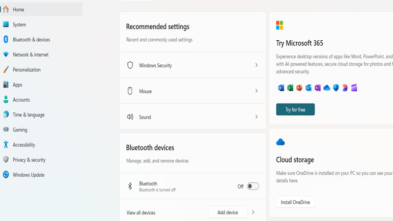Click the Add device button
This screenshot has width=393, height=221.
click(227, 212)
